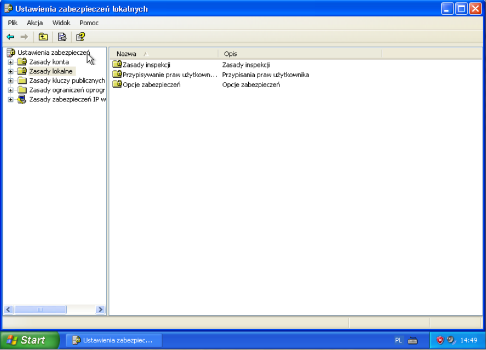Select the Opcje zabezpieczeń list item
Screen dimensions: 486x350
(151, 84)
